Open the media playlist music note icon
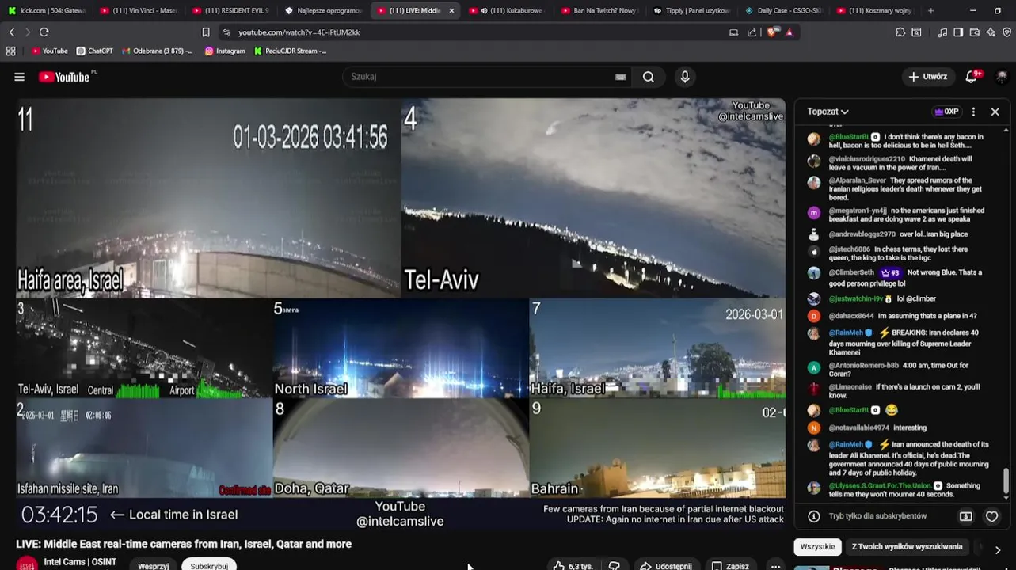 point(942,32)
